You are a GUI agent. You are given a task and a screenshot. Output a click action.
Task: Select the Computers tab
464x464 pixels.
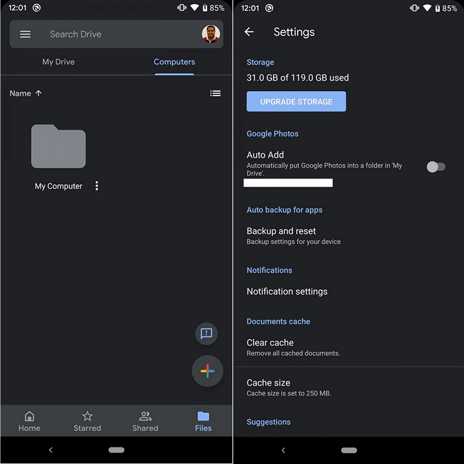(x=174, y=62)
